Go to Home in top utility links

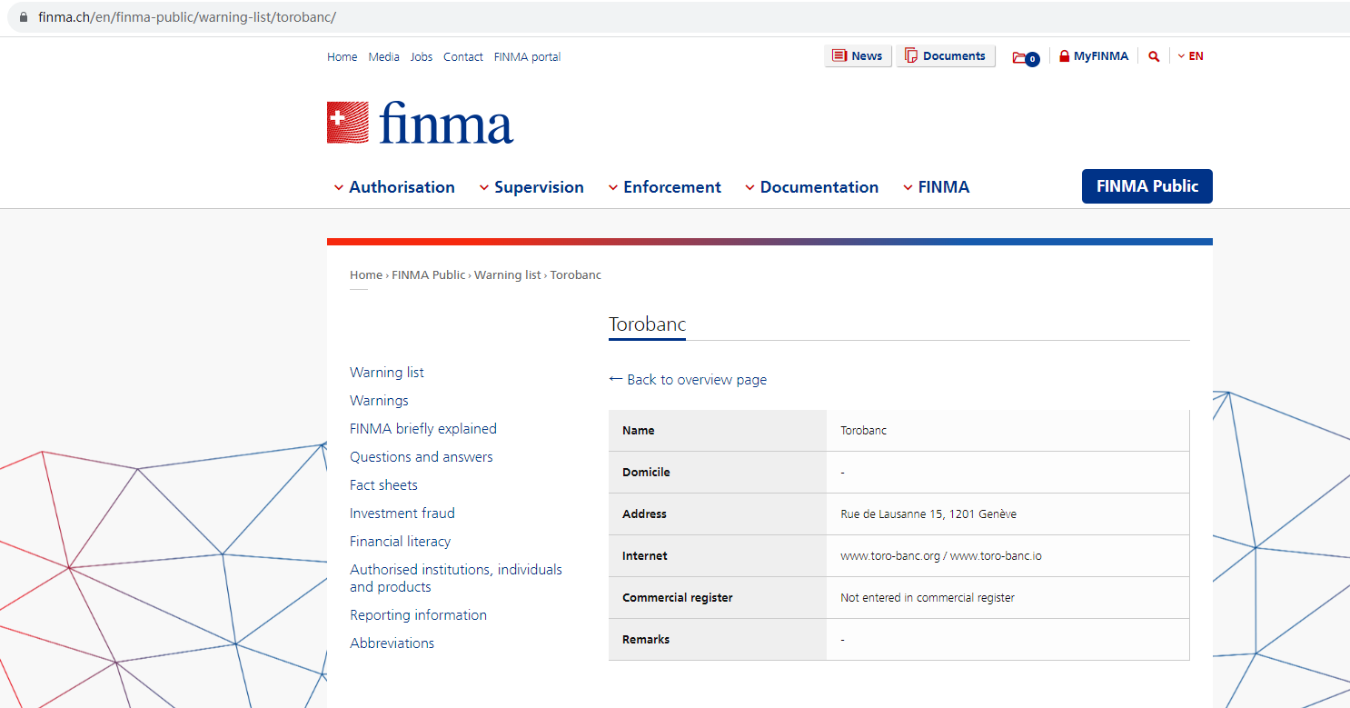tap(342, 57)
